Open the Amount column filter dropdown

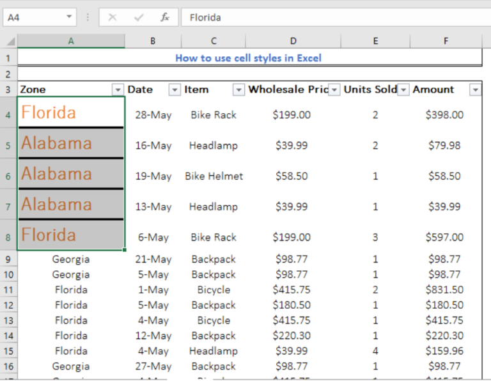[475, 90]
